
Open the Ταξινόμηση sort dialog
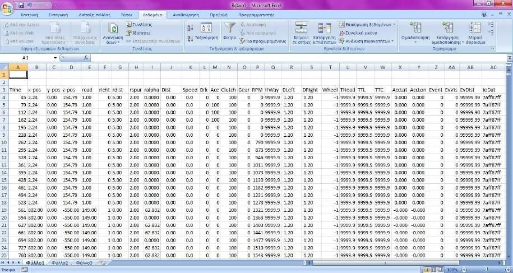coord(206,31)
